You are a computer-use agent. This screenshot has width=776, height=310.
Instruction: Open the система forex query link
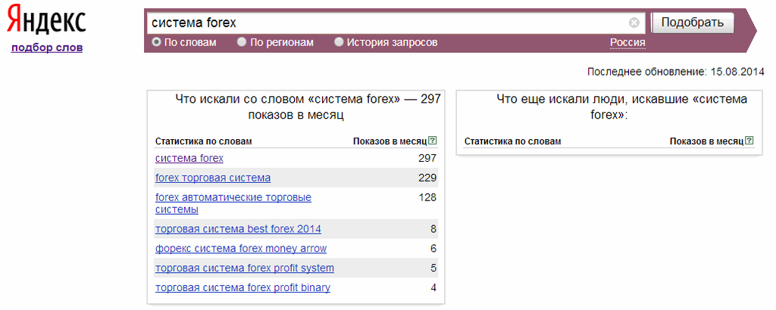[189, 158]
